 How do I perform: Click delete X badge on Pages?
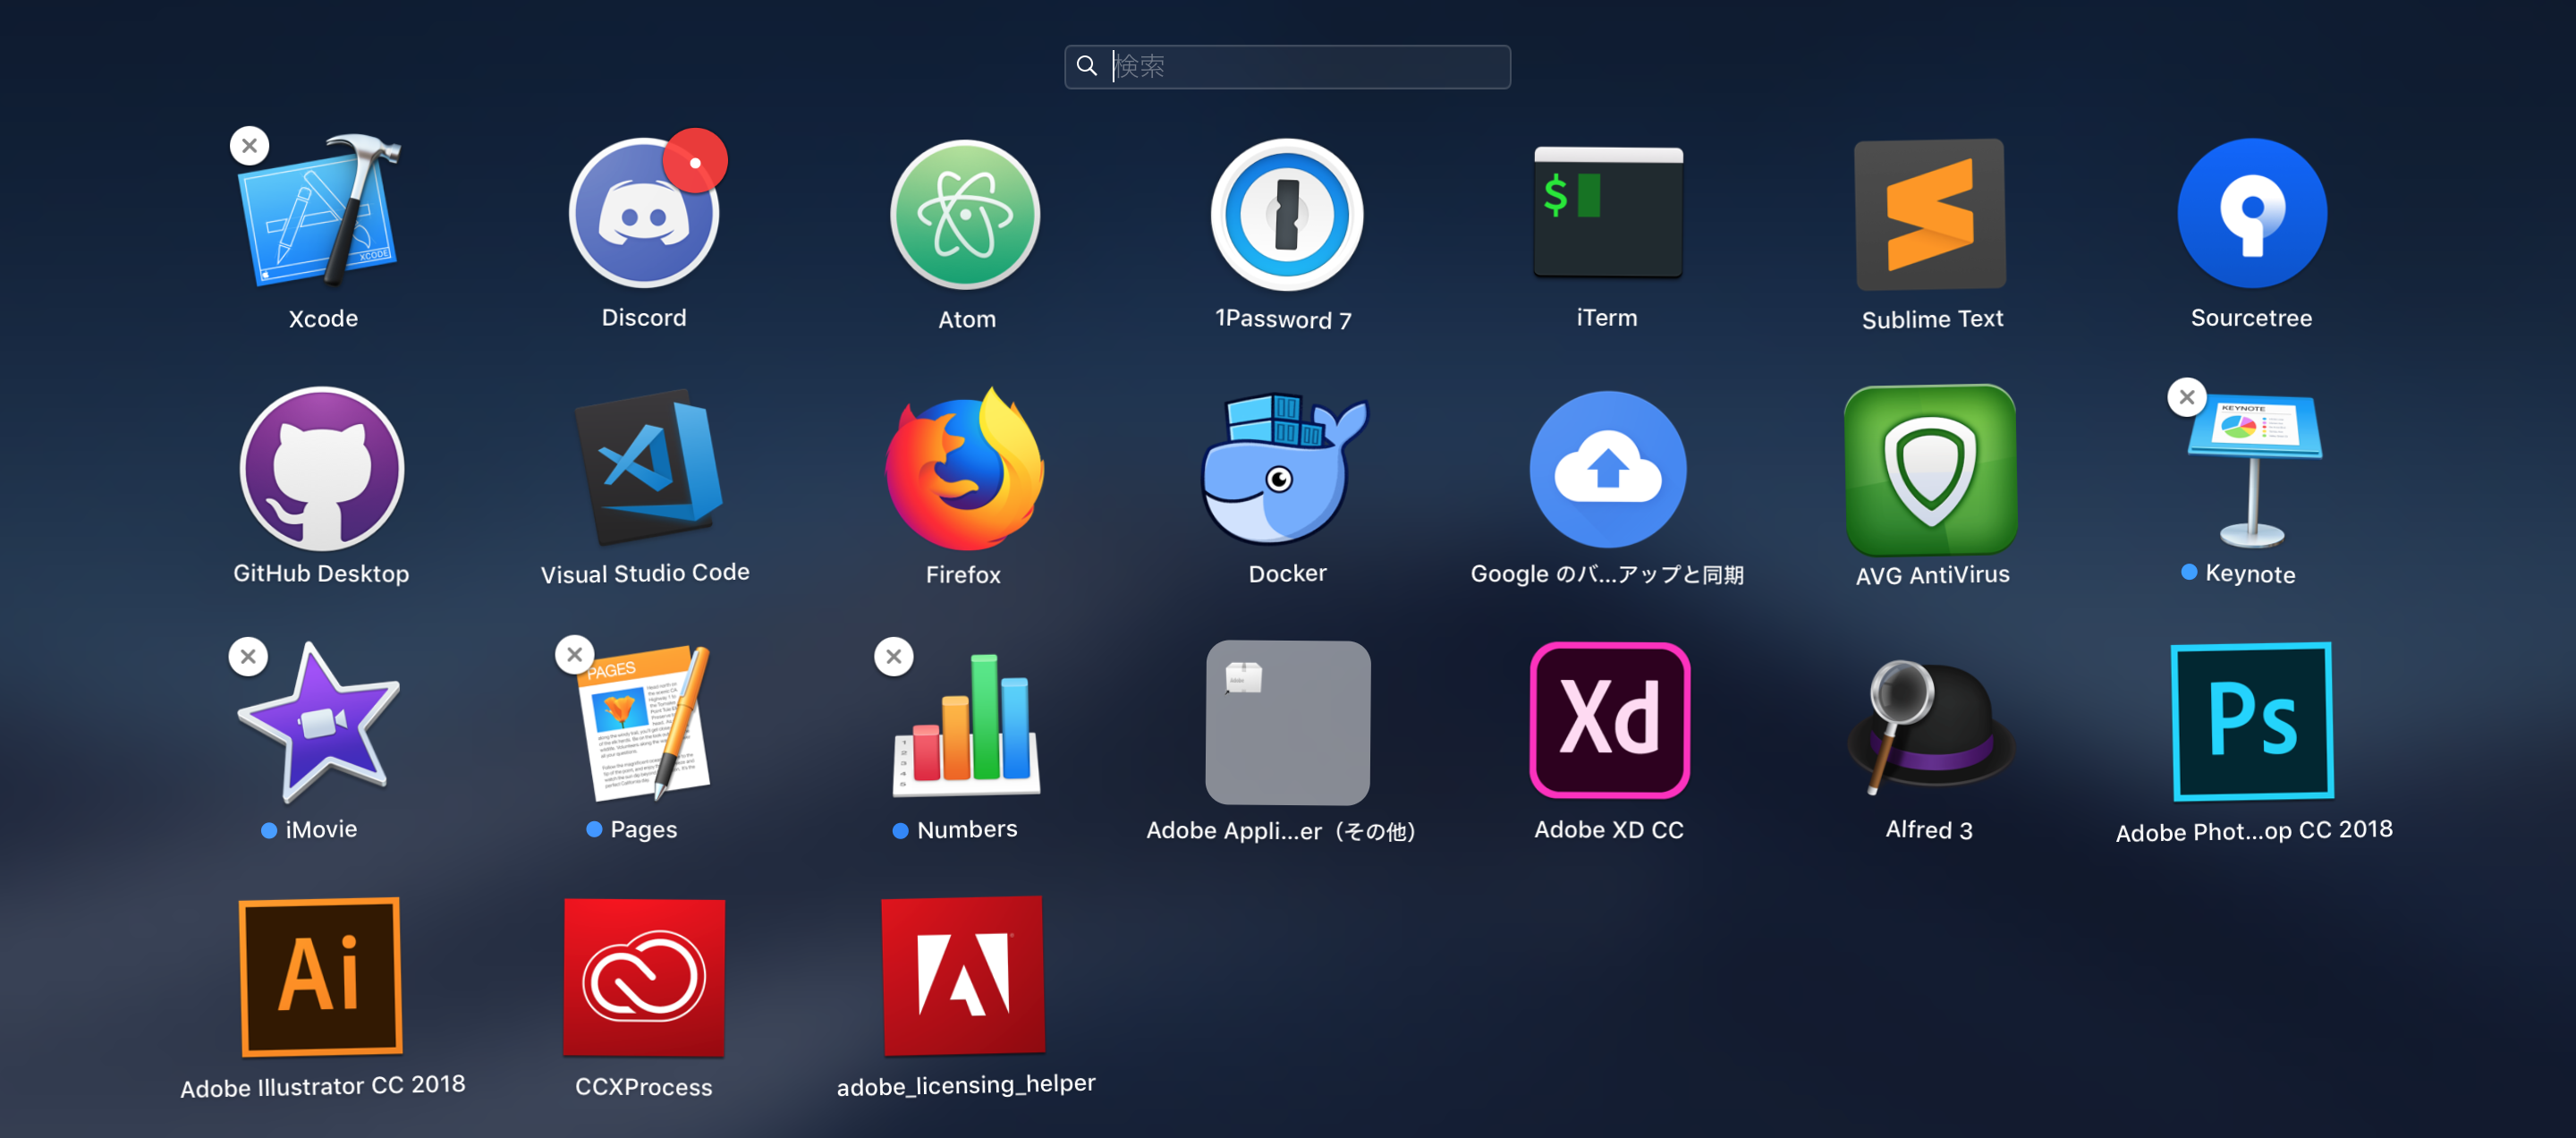coord(574,655)
